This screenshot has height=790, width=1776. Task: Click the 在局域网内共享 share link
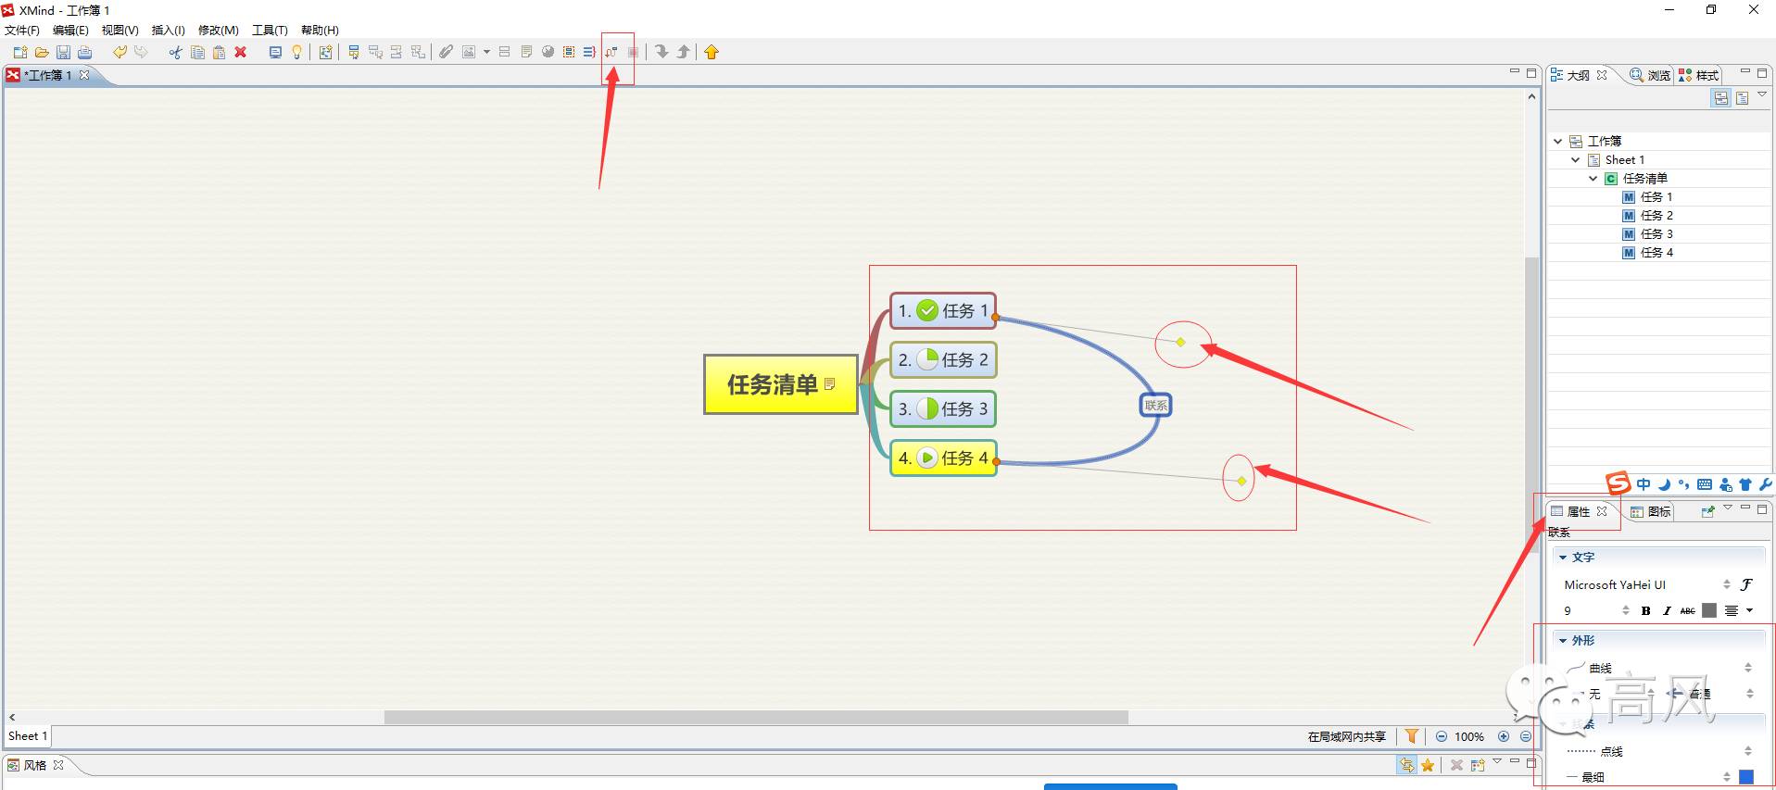click(1347, 736)
